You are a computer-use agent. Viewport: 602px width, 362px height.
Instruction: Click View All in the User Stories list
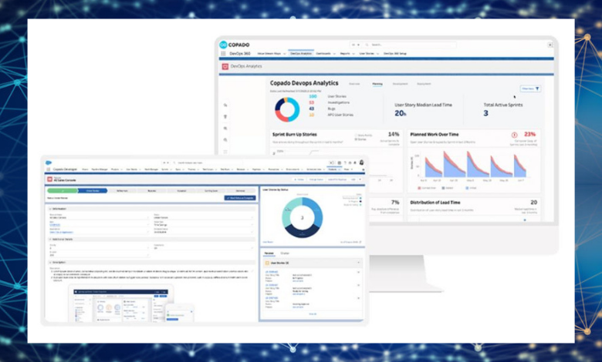[x=313, y=314]
